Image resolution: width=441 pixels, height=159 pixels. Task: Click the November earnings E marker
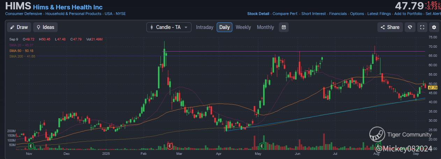(x=31, y=146)
